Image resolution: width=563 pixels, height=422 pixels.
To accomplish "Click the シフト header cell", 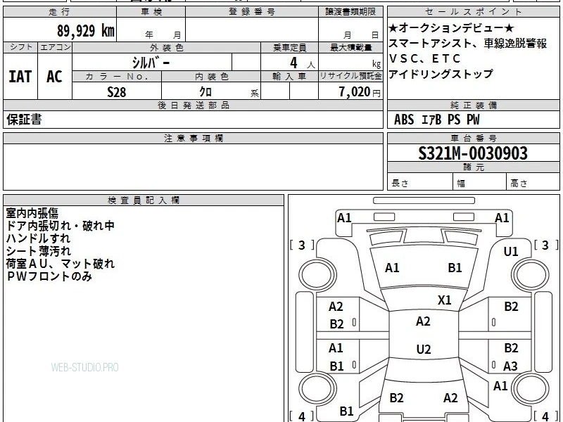I will (x=20, y=47).
